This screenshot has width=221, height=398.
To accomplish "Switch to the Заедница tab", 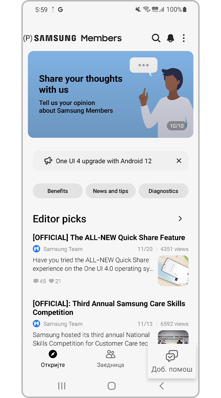I will [110, 359].
